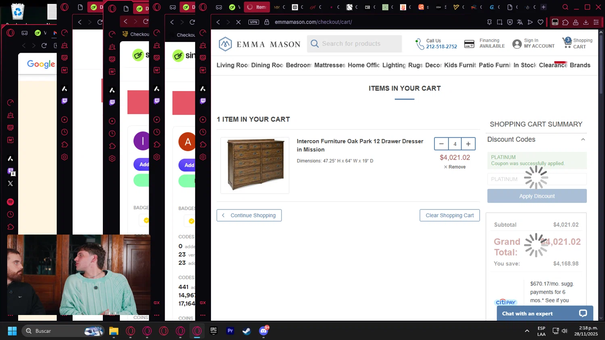605x340 pixels.
Task: Click Clear Shopping Cart
Action: coord(450,216)
